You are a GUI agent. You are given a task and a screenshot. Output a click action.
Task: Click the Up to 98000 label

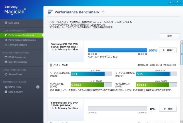click(x=96, y=81)
